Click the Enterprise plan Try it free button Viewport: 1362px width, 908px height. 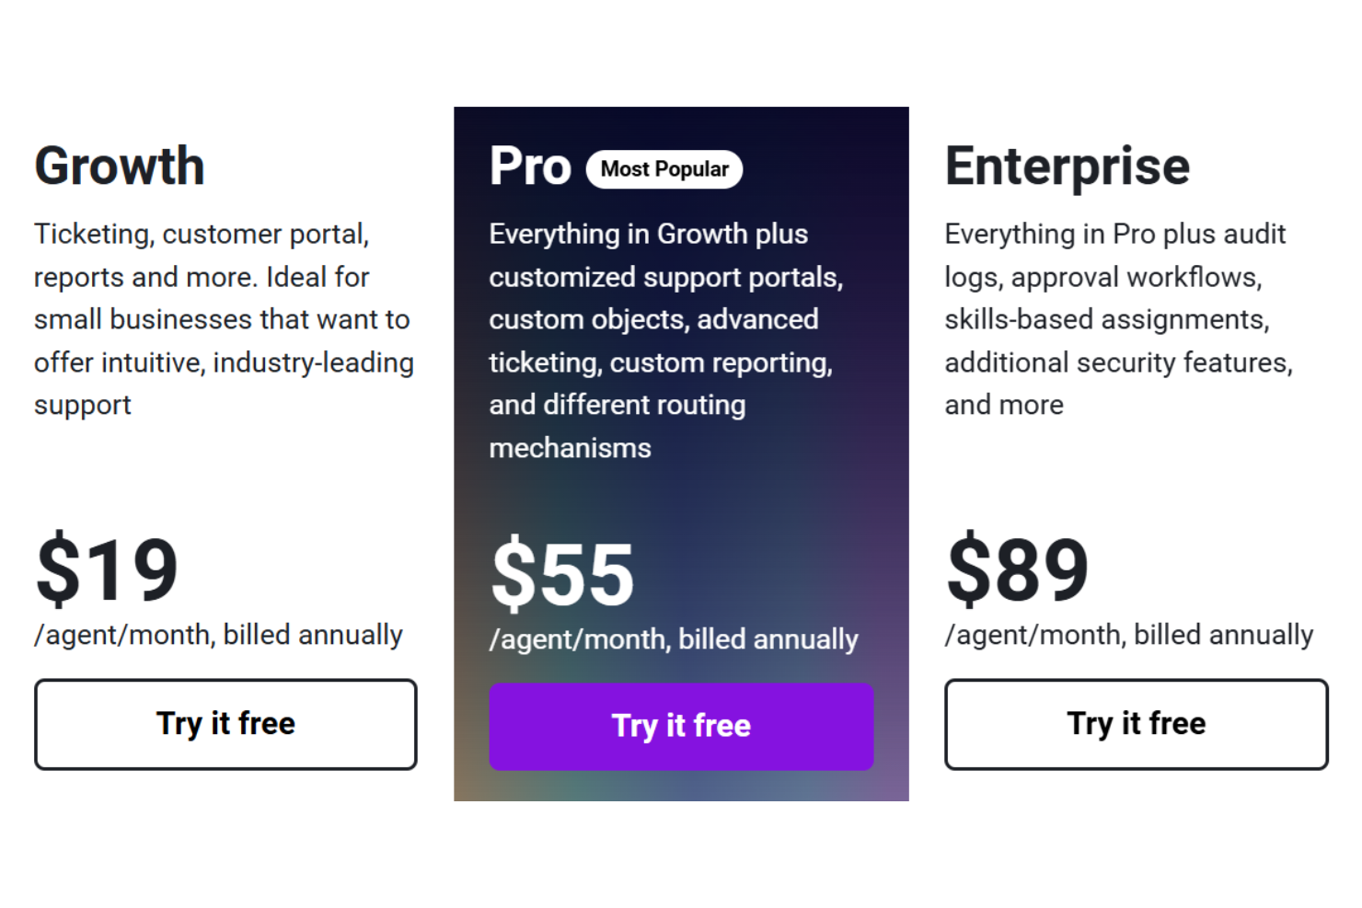pyautogui.click(x=1135, y=724)
